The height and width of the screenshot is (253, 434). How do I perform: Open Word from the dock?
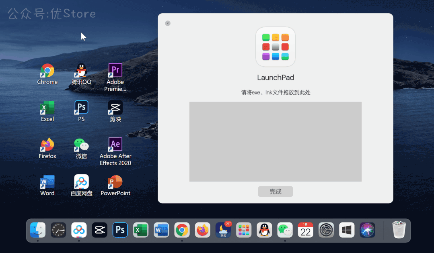click(x=161, y=230)
